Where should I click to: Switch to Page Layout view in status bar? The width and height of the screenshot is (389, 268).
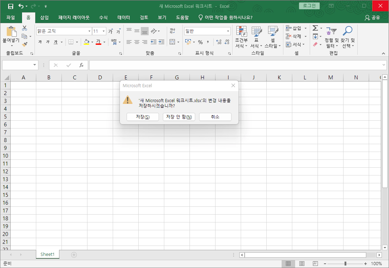[x=302, y=263]
